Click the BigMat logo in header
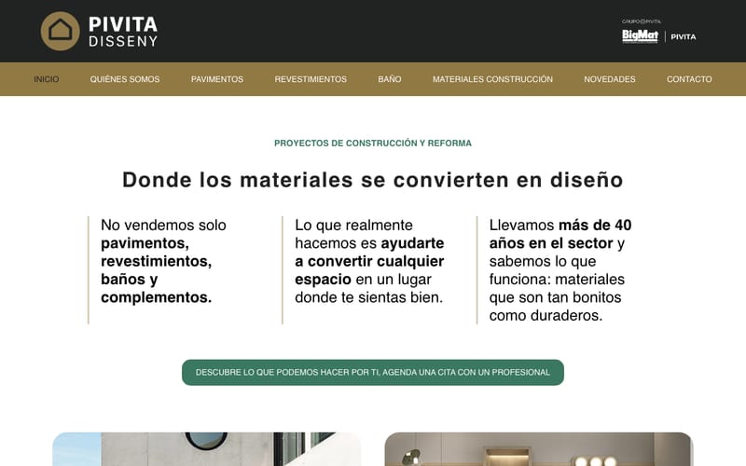The image size is (746, 466). click(x=640, y=36)
